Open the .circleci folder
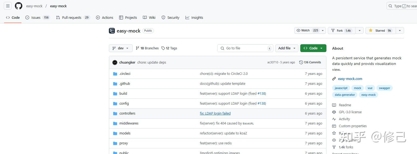Viewport: 417px width, 154px height. coord(125,74)
